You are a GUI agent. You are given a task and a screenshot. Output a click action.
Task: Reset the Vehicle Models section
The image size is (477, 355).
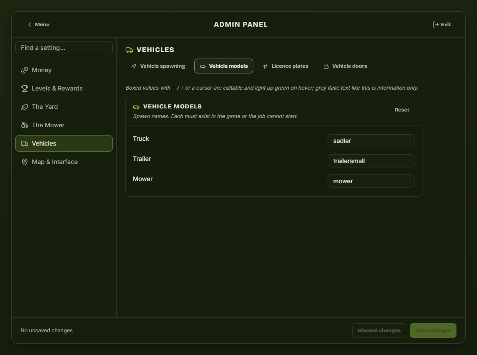(x=401, y=110)
